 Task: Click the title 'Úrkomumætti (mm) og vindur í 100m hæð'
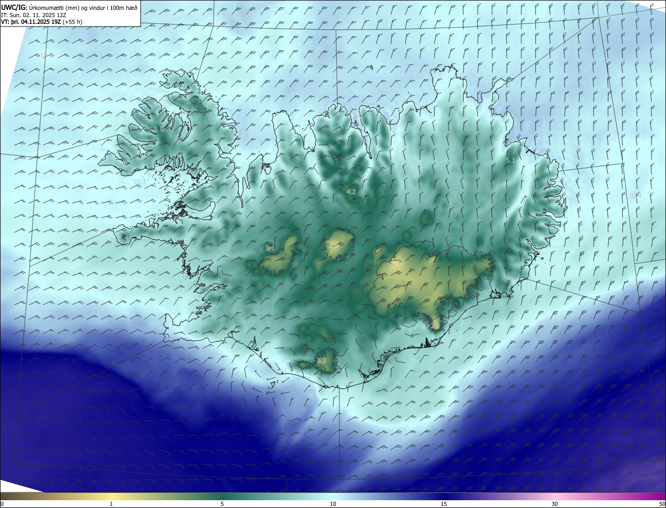(83, 7)
